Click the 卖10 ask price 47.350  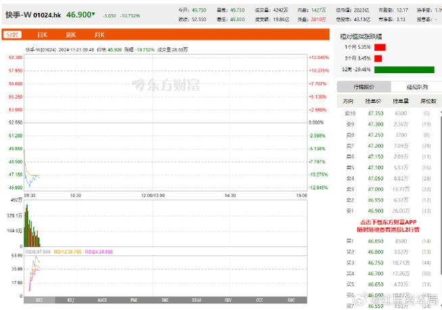pyautogui.click(x=376, y=113)
